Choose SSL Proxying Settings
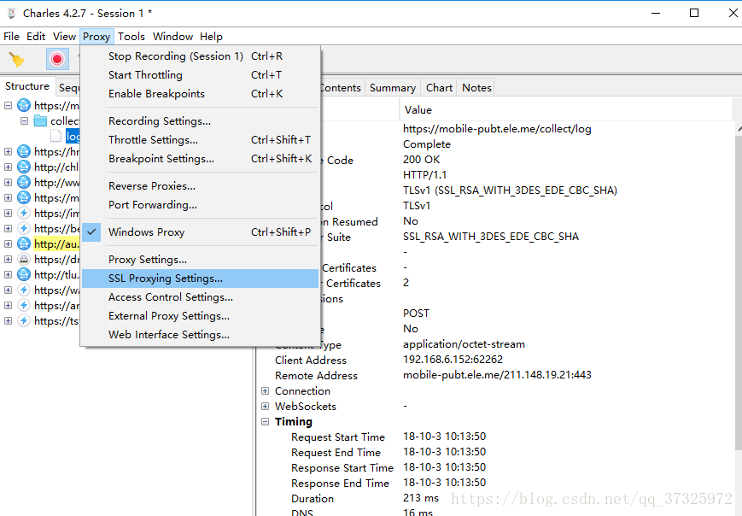This screenshot has width=742, height=516. point(200,279)
